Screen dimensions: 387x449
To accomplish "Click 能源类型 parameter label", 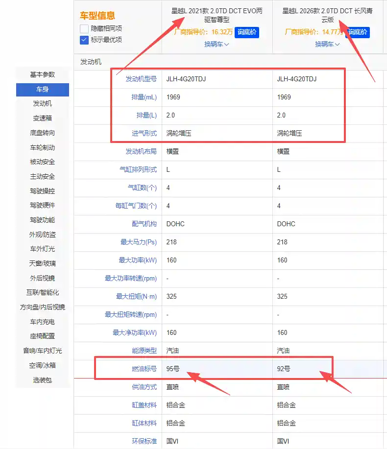I will click(x=144, y=351).
